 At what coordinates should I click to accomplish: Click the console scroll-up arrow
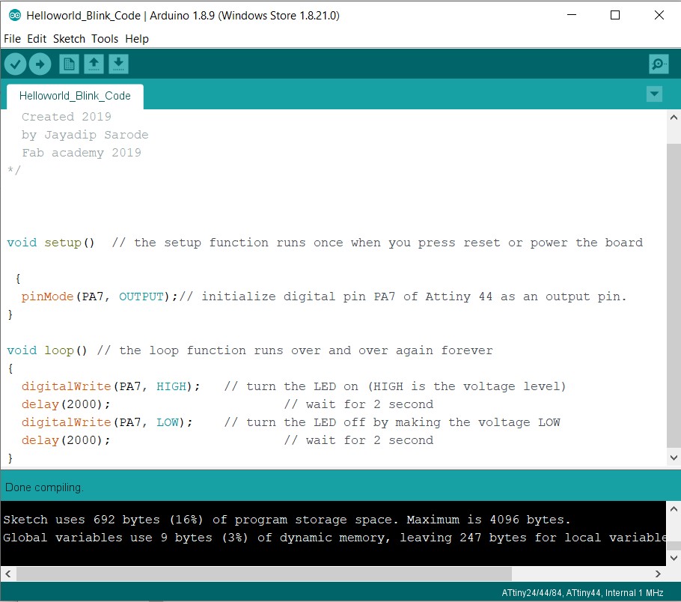pos(674,508)
